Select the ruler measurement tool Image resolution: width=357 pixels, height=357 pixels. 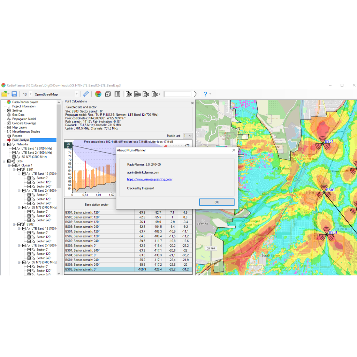(x=86, y=94)
